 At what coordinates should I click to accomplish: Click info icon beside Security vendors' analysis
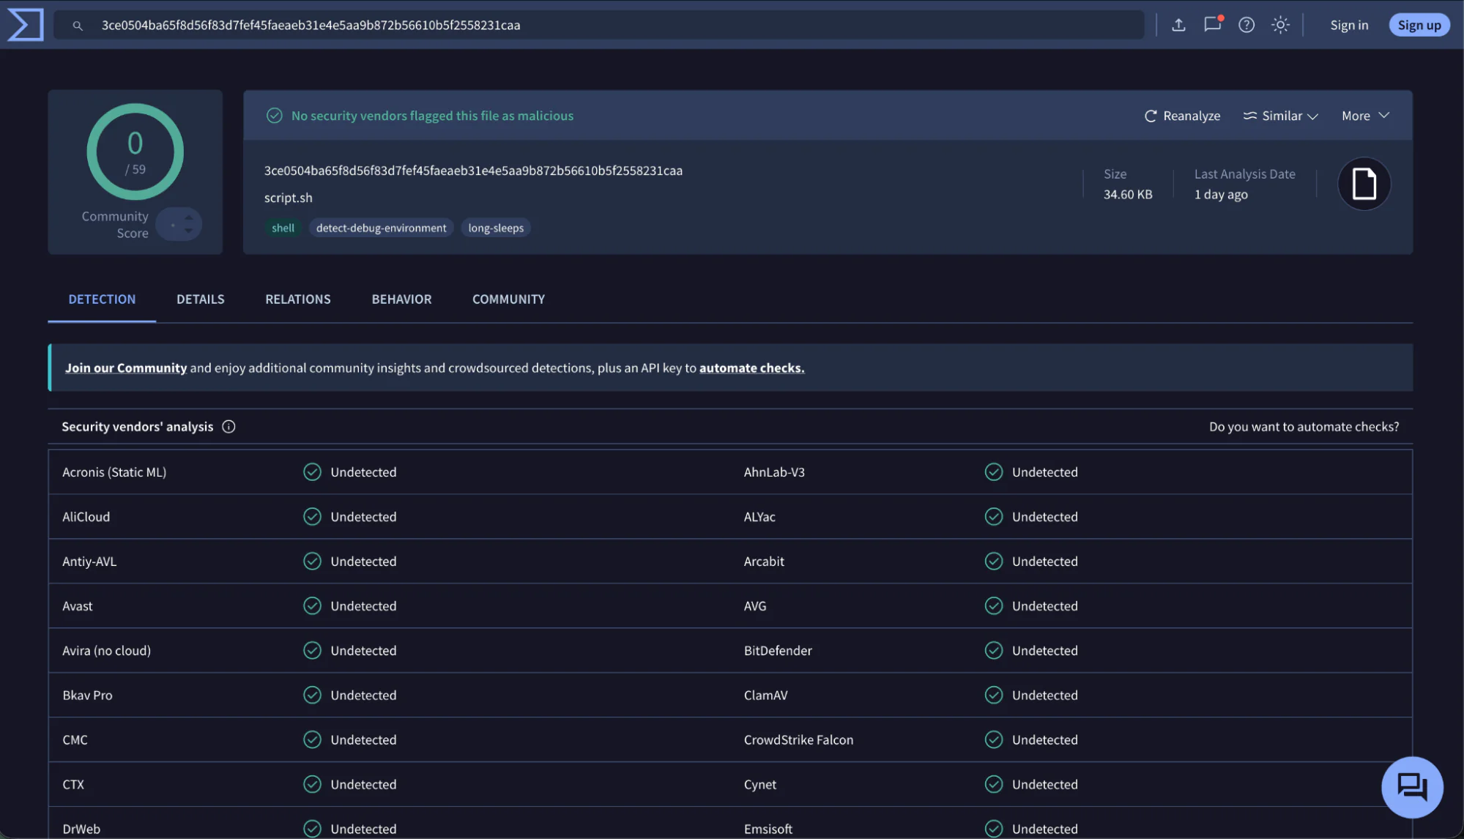228,427
